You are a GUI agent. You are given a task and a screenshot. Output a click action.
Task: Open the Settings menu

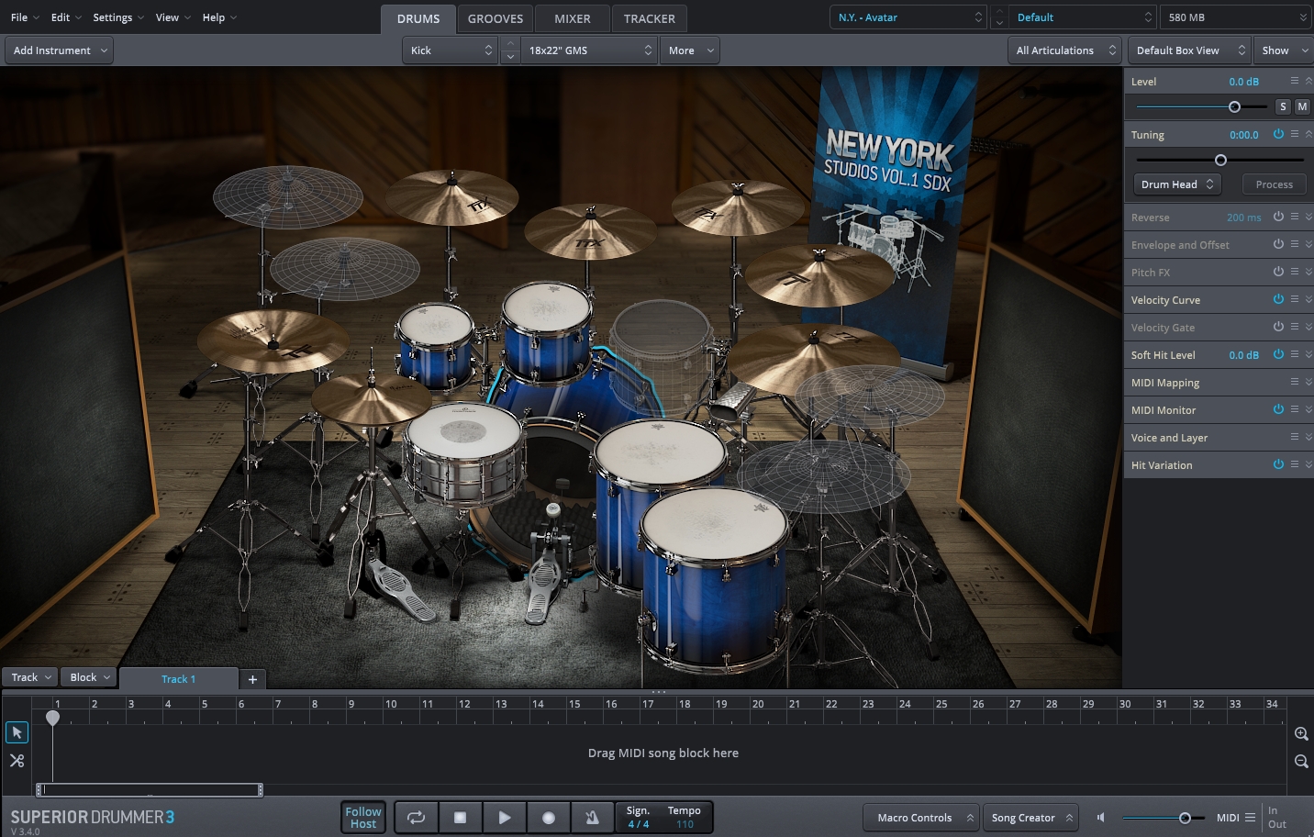[112, 17]
